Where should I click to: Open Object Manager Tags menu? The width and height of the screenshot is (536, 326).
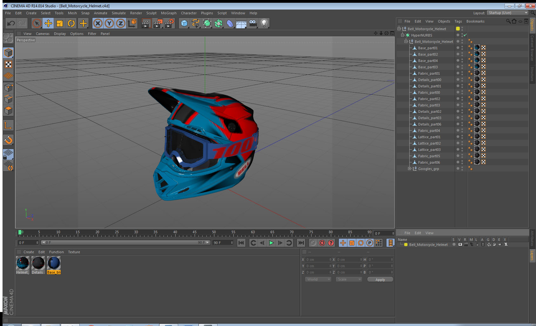pos(458,21)
